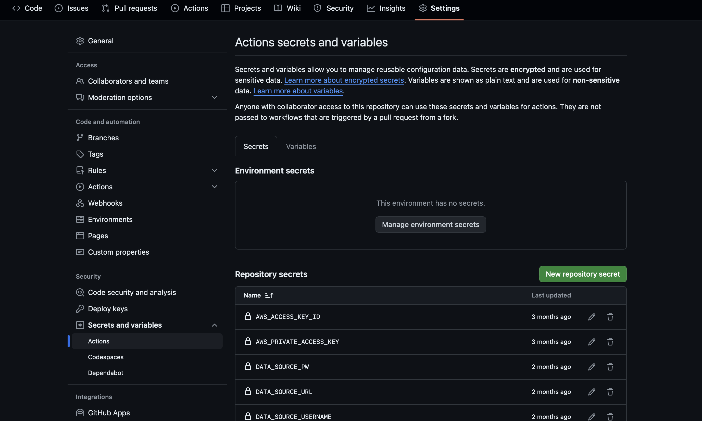
Task: Open Codespaces under Secrets and variables
Action: [x=106, y=357]
